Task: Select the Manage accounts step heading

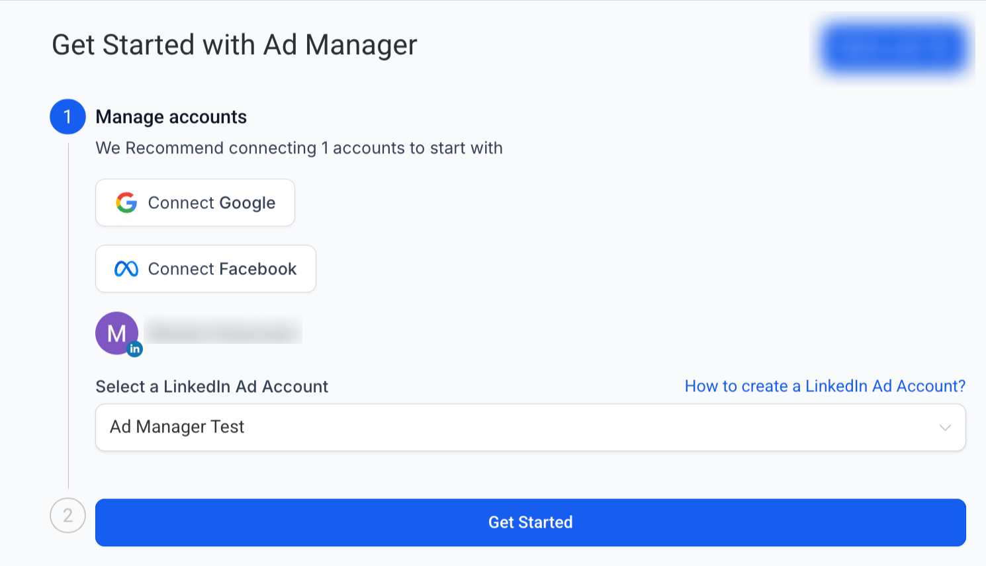Action: click(x=171, y=116)
